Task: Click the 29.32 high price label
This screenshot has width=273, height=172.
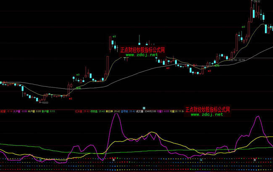Action: click(x=257, y=2)
